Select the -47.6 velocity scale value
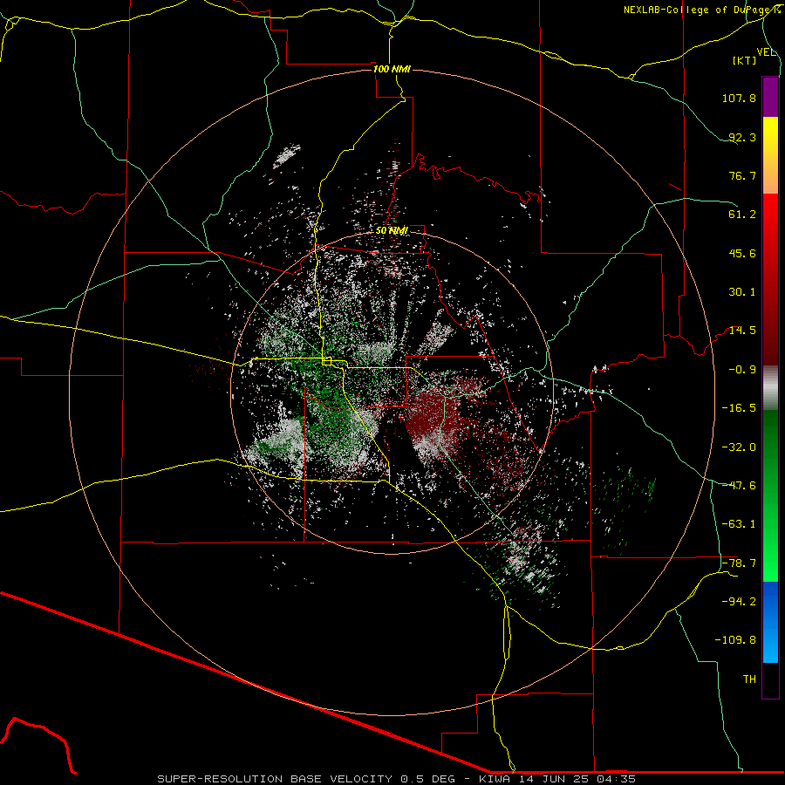The image size is (785, 785). click(x=739, y=486)
